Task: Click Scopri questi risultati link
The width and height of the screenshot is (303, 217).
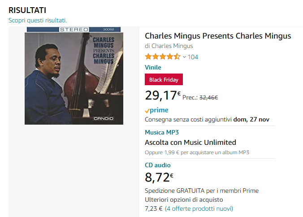Action: coord(38,20)
